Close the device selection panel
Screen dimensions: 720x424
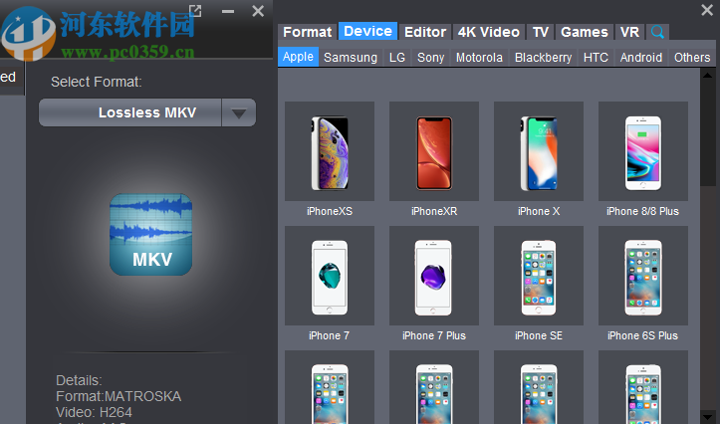click(707, 10)
